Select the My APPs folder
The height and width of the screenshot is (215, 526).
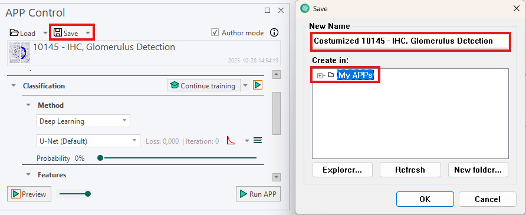pyautogui.click(x=355, y=75)
